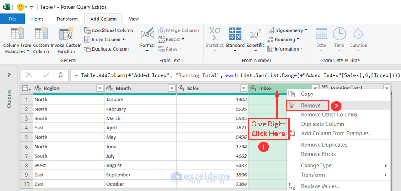Choose Remove from context menu
The image size is (401, 191).
[339, 105]
